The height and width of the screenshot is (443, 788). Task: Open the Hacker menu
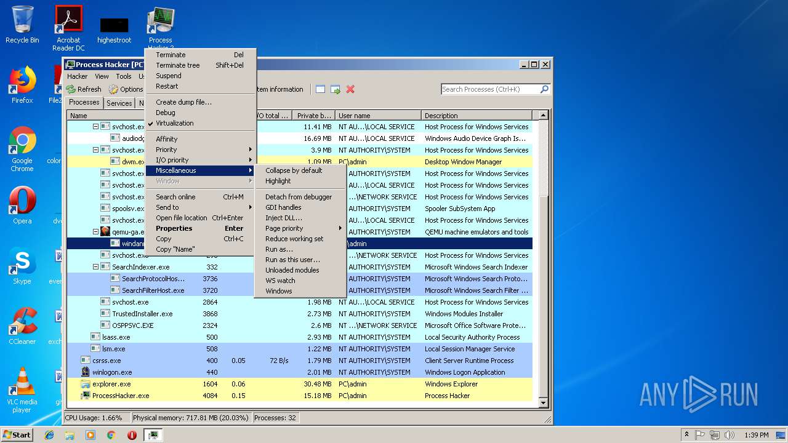click(77, 76)
